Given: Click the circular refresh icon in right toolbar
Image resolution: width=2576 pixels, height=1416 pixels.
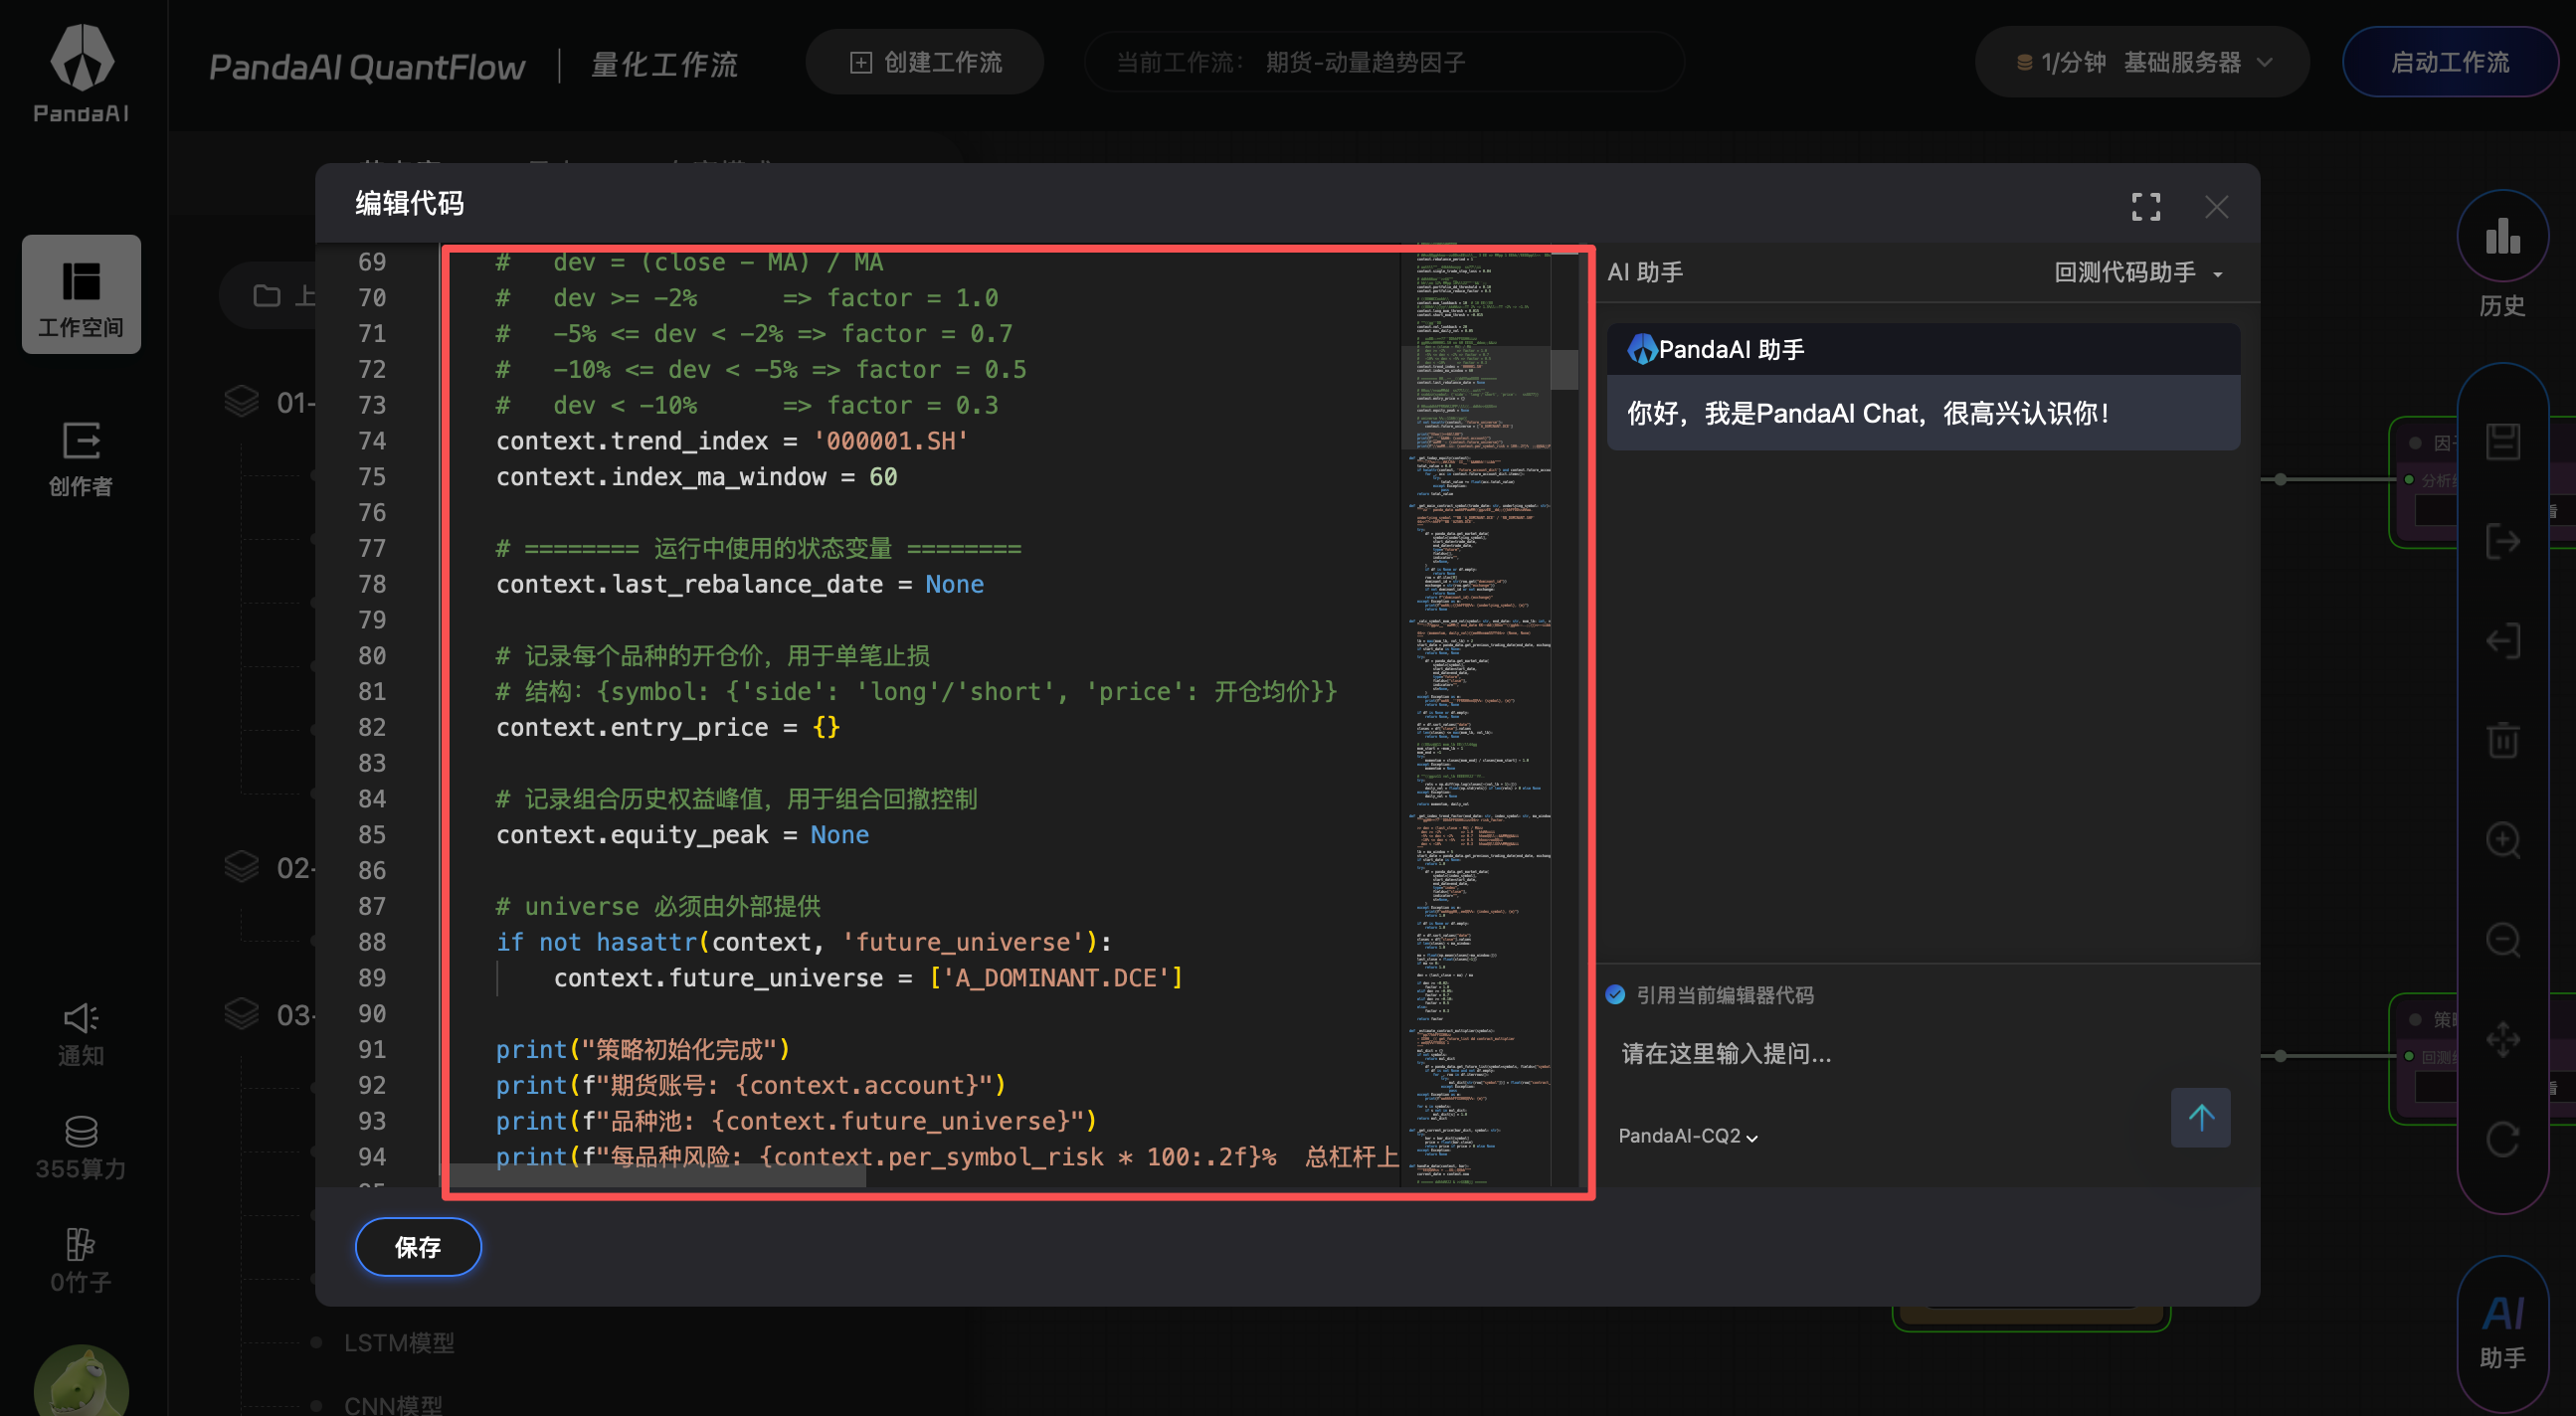Looking at the screenshot, I should (x=2503, y=1138).
